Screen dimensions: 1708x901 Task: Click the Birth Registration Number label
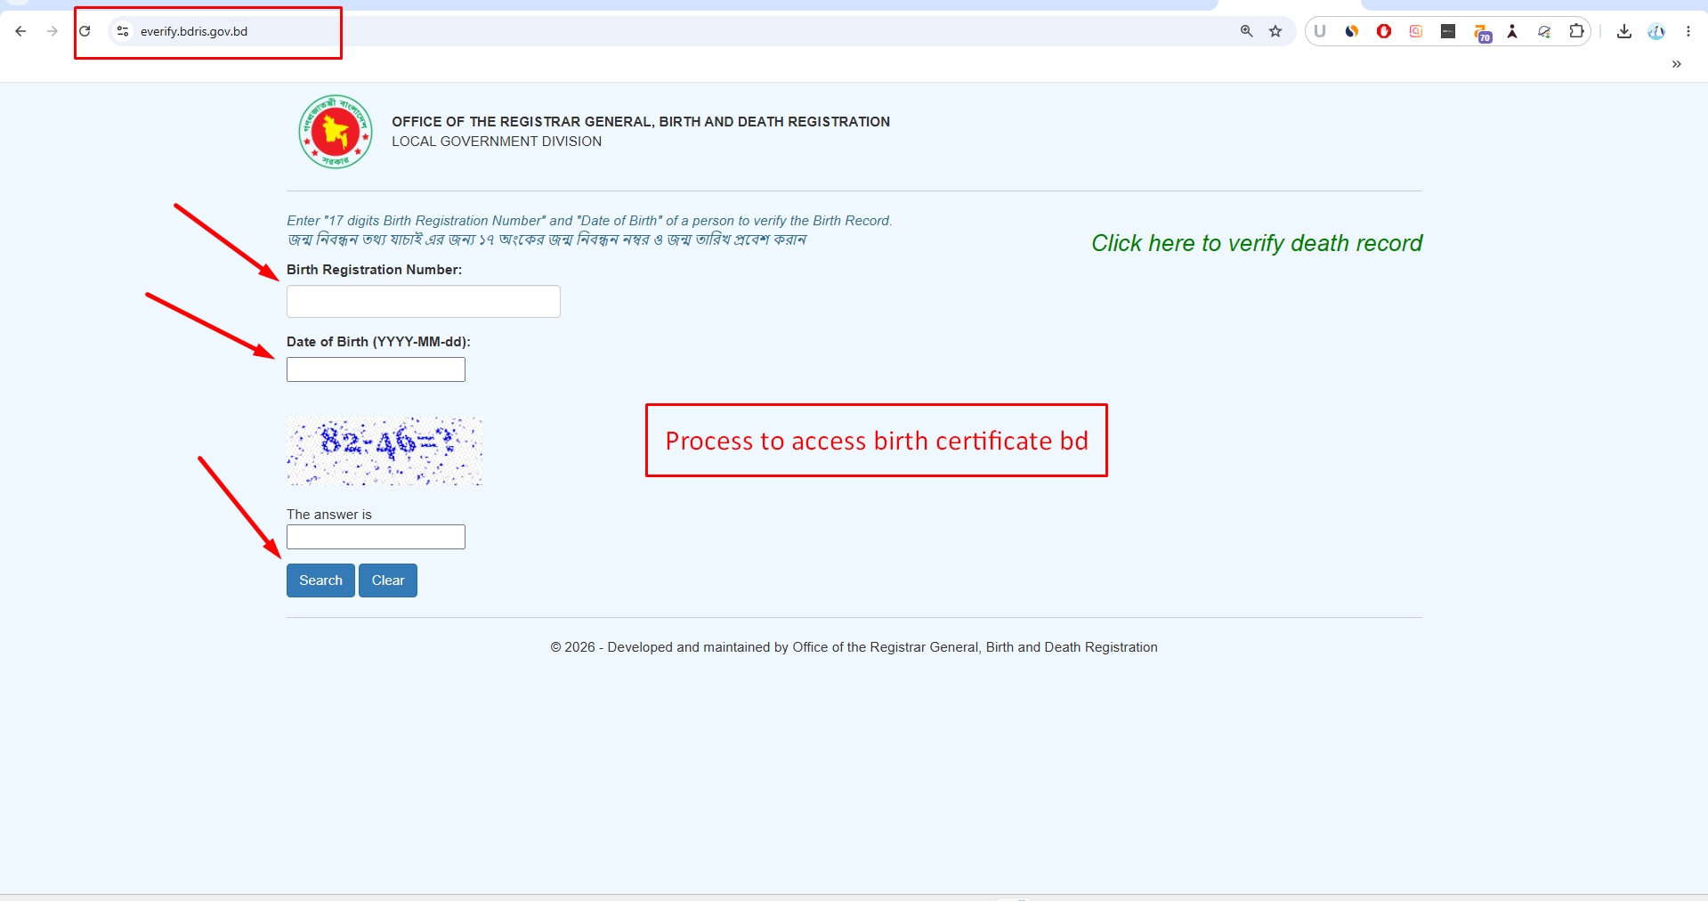pyautogui.click(x=374, y=270)
